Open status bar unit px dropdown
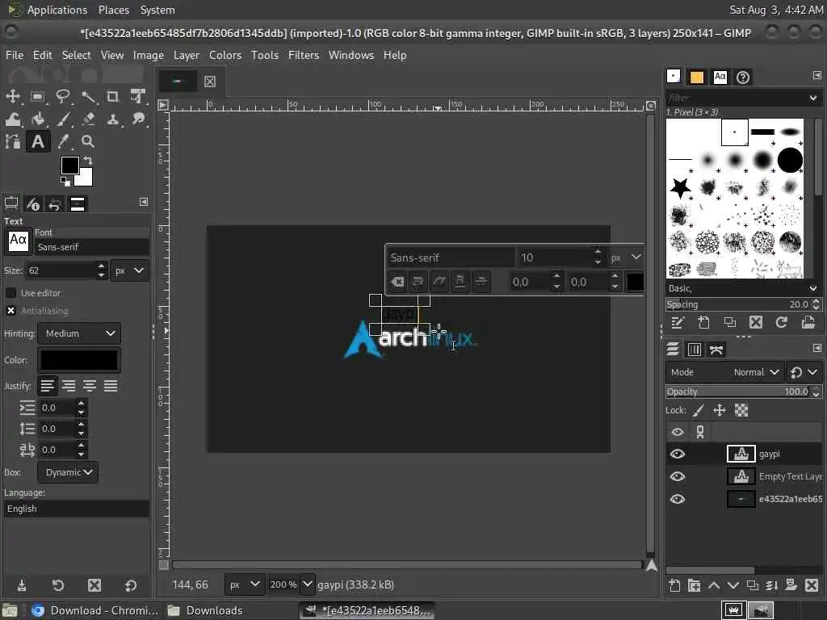827x620 pixels. click(245, 584)
